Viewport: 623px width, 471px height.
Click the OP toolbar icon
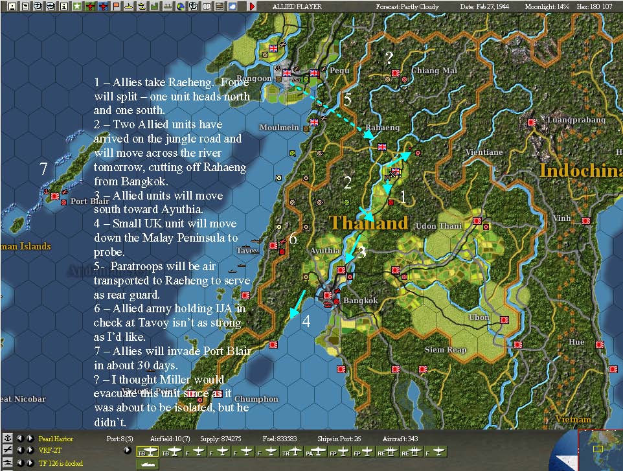pos(206,6)
